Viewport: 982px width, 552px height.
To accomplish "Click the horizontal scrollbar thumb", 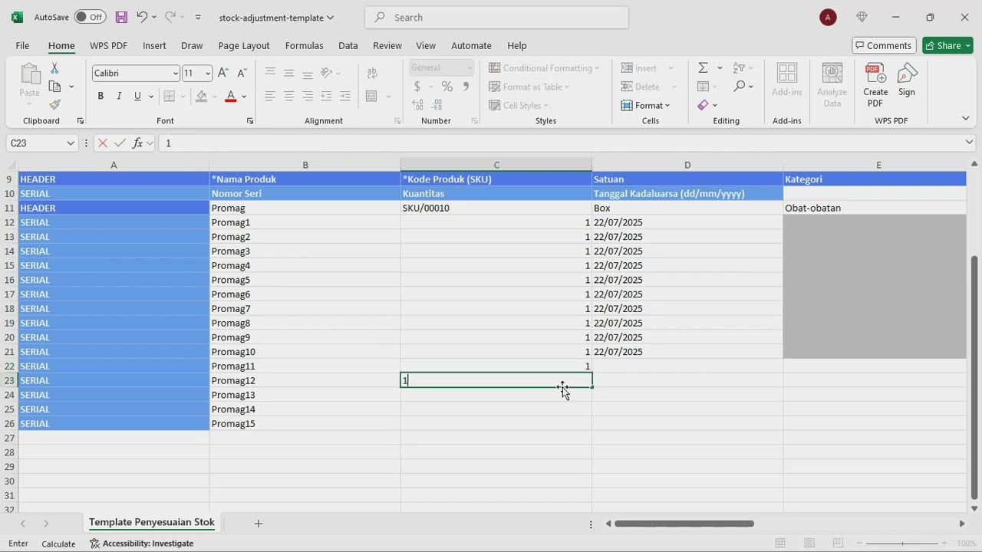I will coord(684,524).
